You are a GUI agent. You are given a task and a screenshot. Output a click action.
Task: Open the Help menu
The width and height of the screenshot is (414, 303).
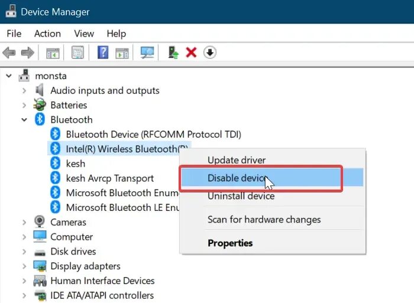point(116,34)
